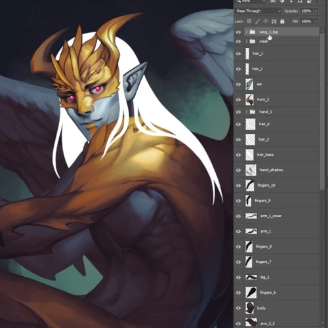328x328 pixels.
Task: Select the hair_2 layer thumbnail
Action: coord(247,54)
